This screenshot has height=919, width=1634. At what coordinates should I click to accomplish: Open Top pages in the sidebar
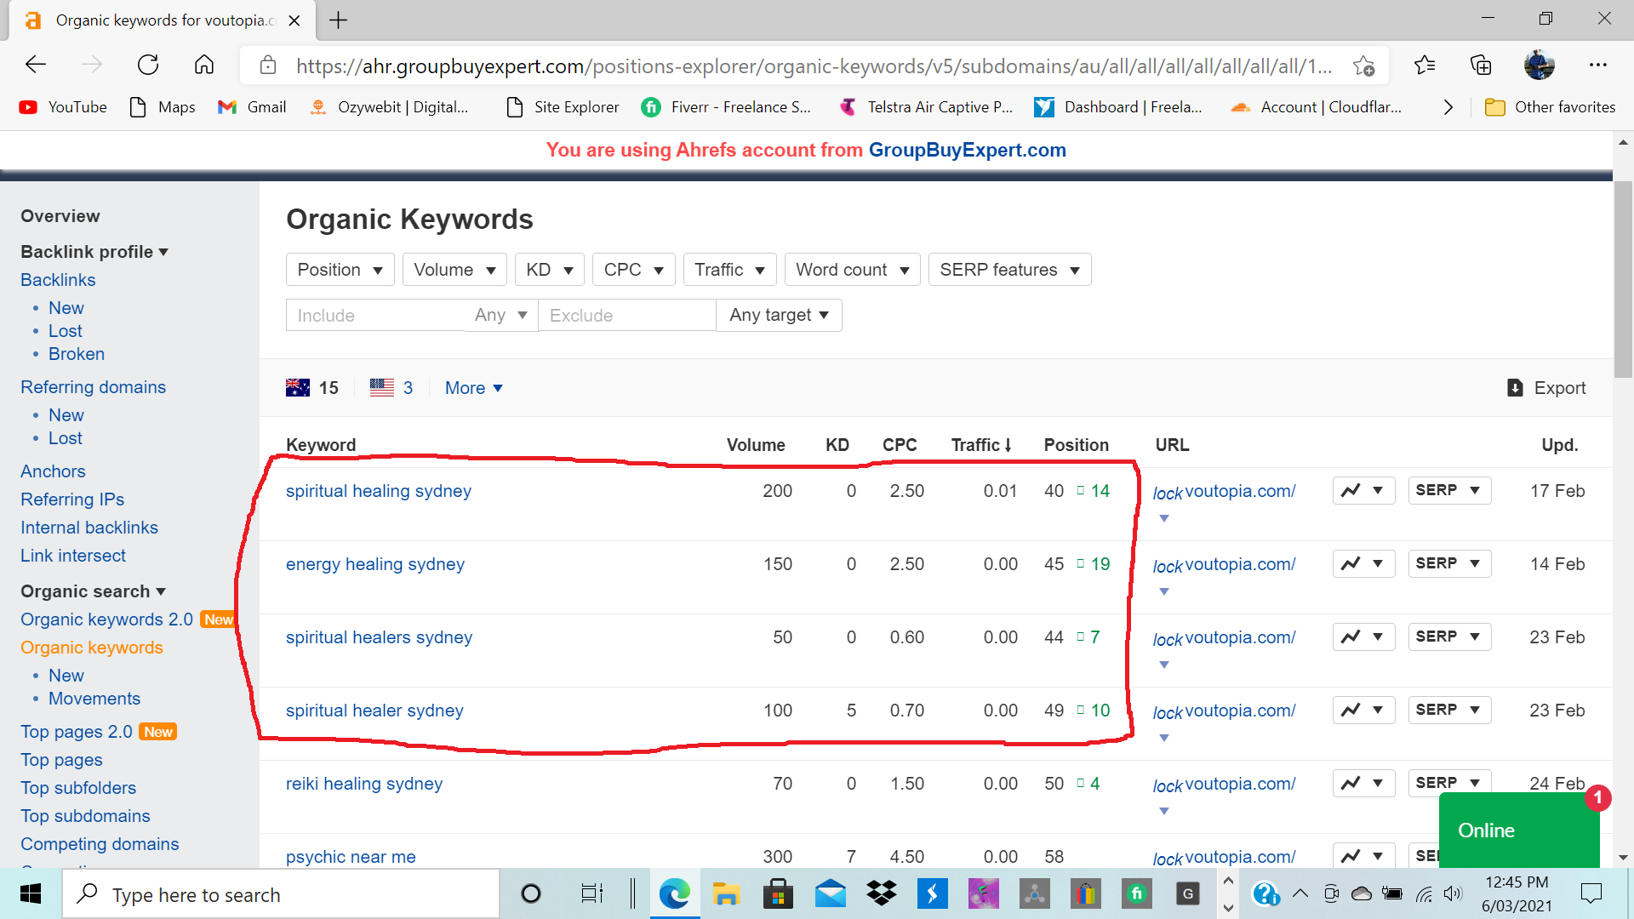point(61,760)
